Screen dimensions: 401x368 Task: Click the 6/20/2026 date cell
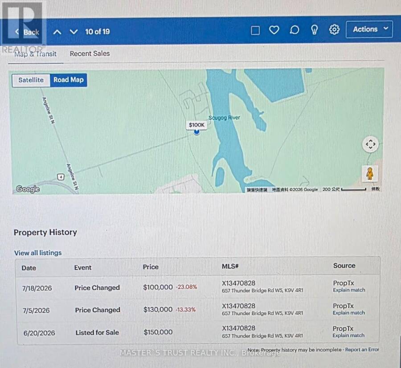pos(39,333)
